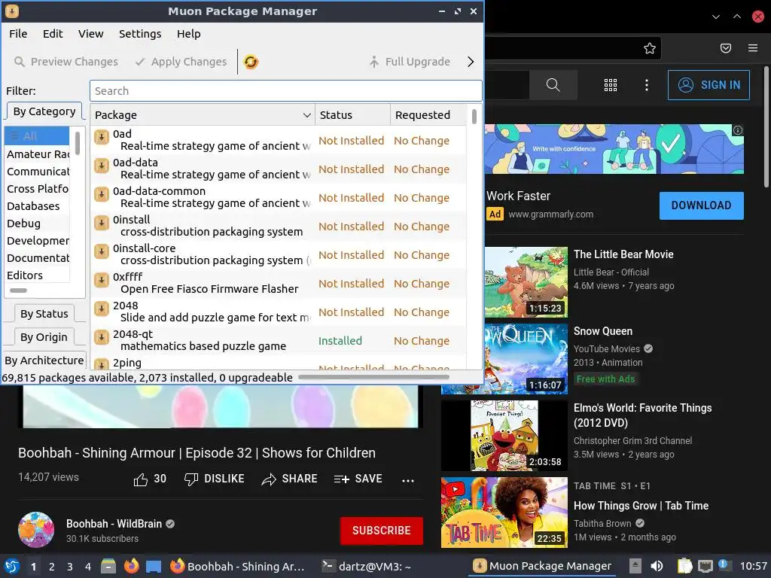Click Apply Changes in Muon toolbar
The height and width of the screenshot is (578, 771).
pyautogui.click(x=181, y=62)
